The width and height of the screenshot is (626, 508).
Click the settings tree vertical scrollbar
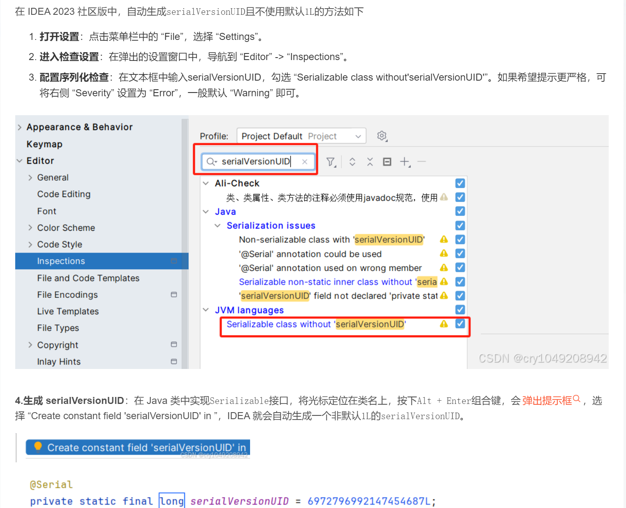[185, 244]
